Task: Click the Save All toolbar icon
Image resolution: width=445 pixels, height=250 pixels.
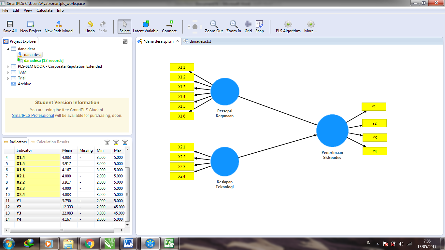Action: tap(10, 24)
